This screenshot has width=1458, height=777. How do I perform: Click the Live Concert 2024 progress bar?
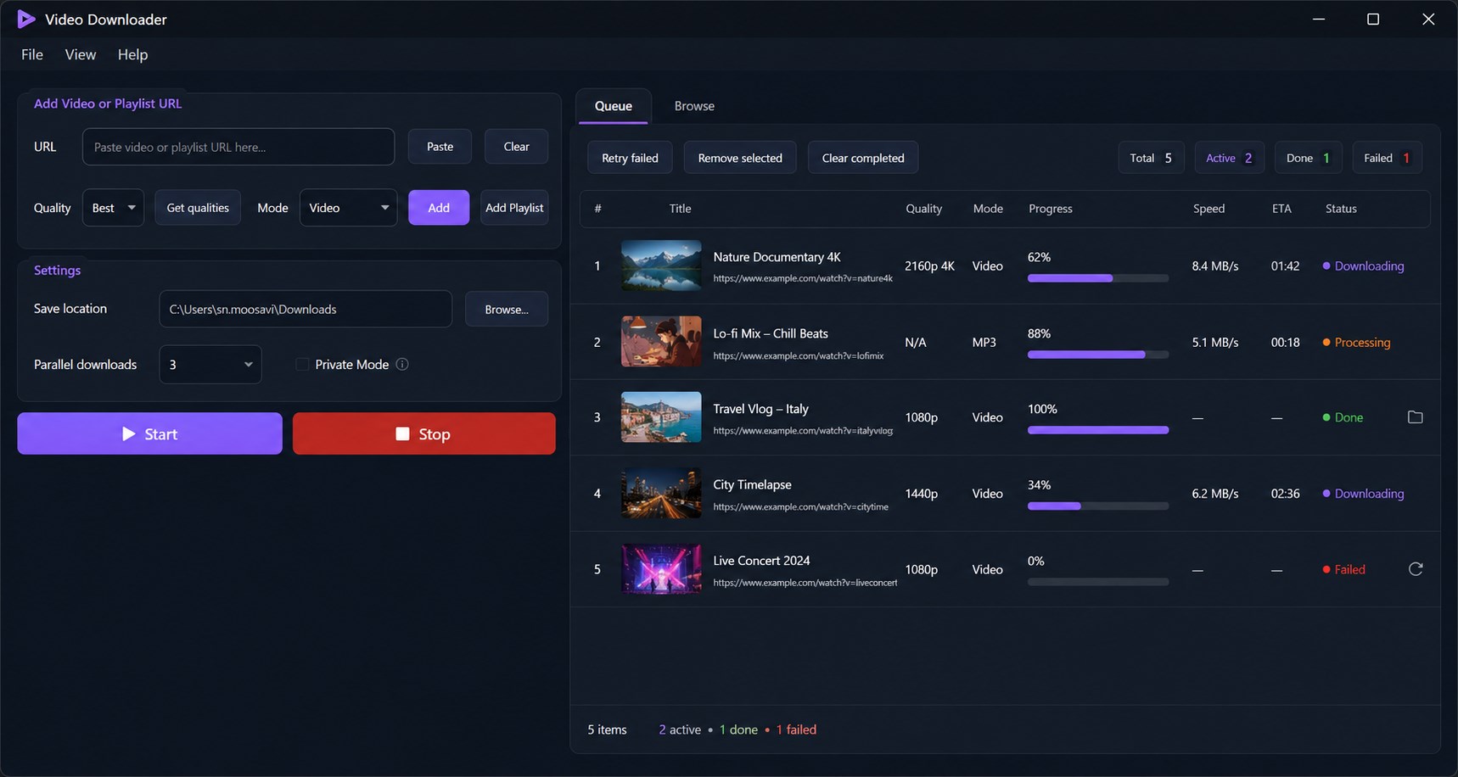click(x=1098, y=582)
